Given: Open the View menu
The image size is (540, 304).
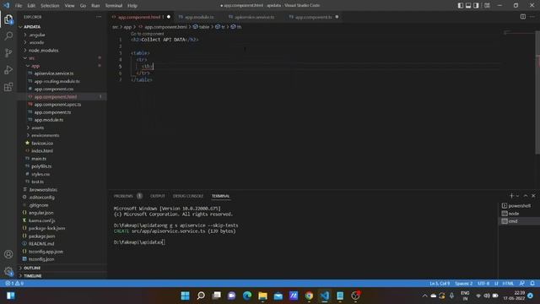Looking at the screenshot, I should (x=69, y=6).
